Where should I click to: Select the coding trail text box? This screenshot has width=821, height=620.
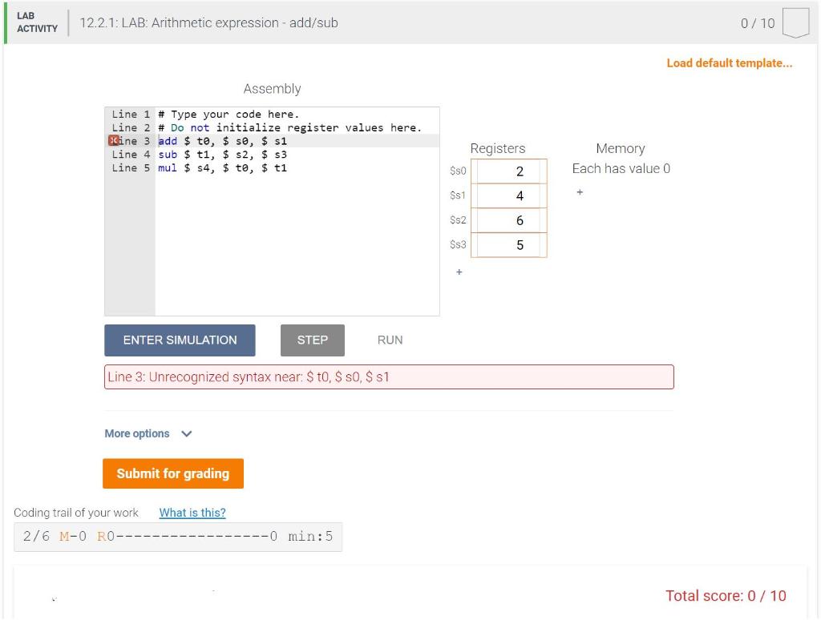pos(176,536)
